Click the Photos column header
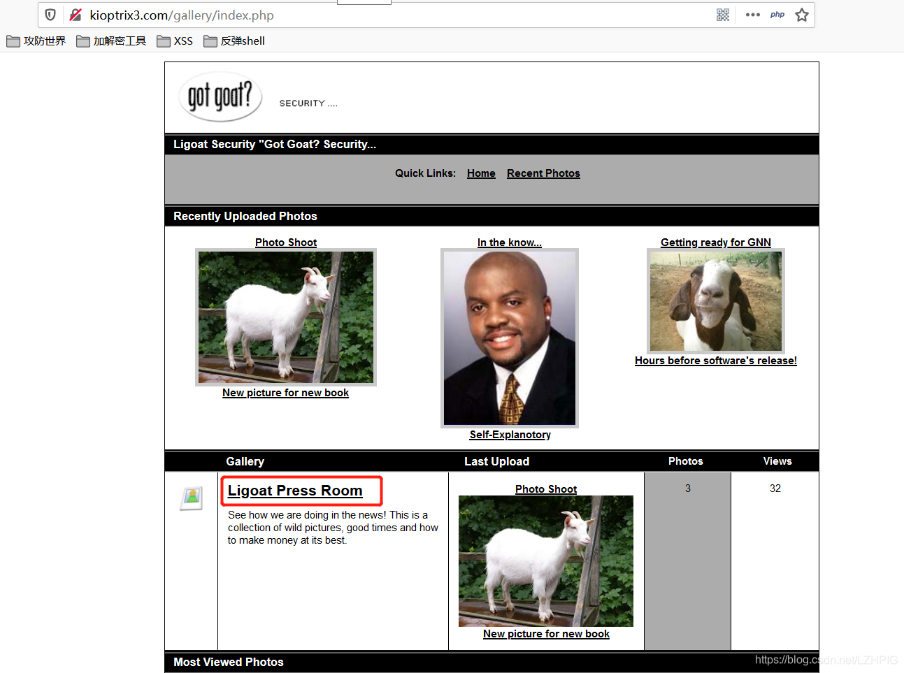Screen dimensions: 904x673 [x=686, y=461]
